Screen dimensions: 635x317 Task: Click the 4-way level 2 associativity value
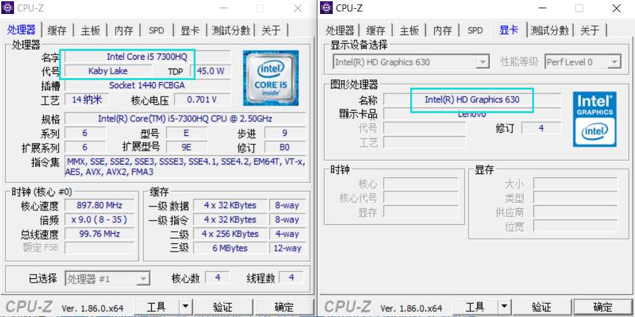click(x=288, y=234)
